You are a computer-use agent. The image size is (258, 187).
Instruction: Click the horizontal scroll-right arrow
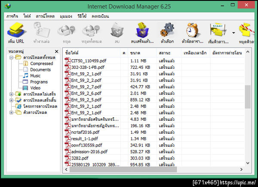click(241, 169)
